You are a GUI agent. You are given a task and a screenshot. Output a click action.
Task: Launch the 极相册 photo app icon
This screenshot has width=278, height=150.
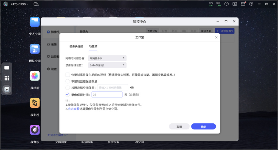click(35, 76)
